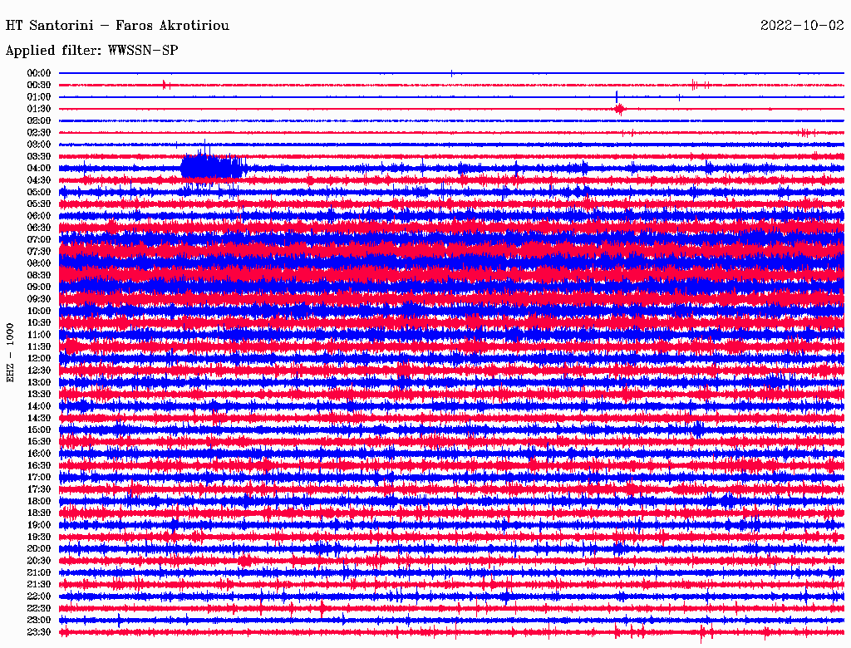
Task: Select the 04:00 time label
Action: pyautogui.click(x=39, y=169)
